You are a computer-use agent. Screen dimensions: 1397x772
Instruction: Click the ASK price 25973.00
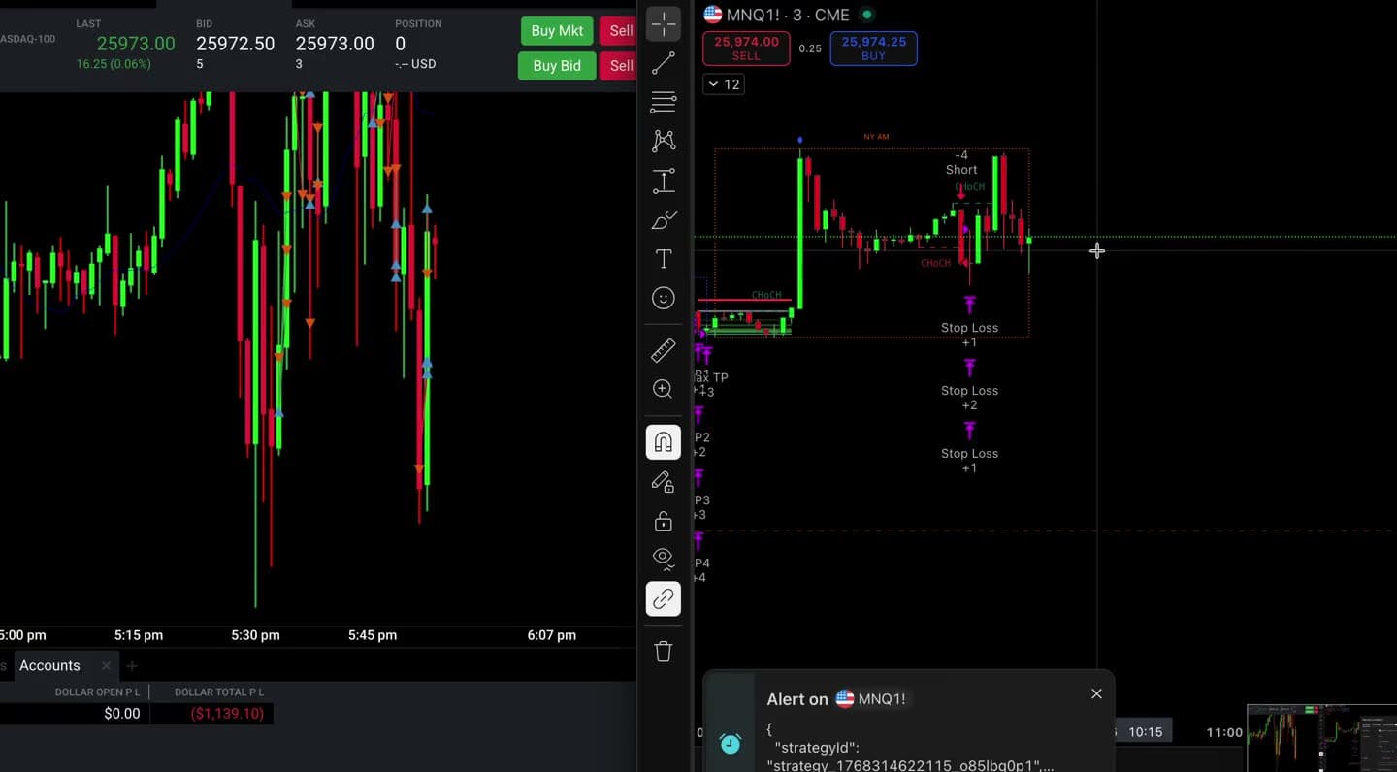tap(335, 44)
